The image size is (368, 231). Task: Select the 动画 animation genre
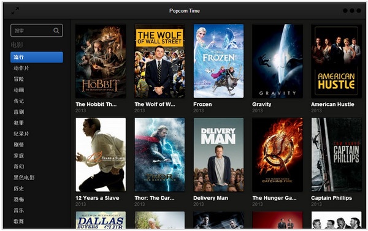click(18, 90)
